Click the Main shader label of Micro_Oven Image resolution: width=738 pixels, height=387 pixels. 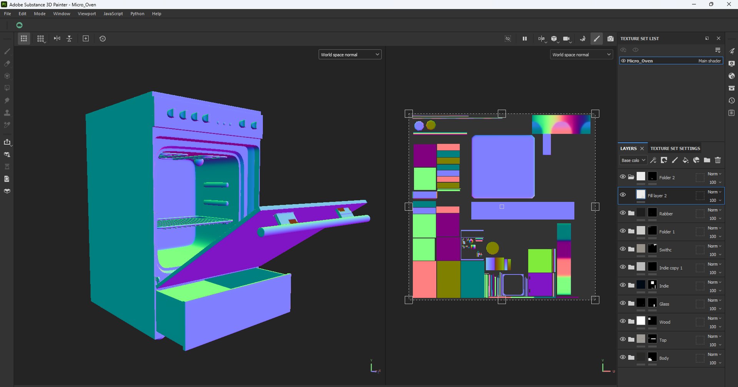click(710, 61)
